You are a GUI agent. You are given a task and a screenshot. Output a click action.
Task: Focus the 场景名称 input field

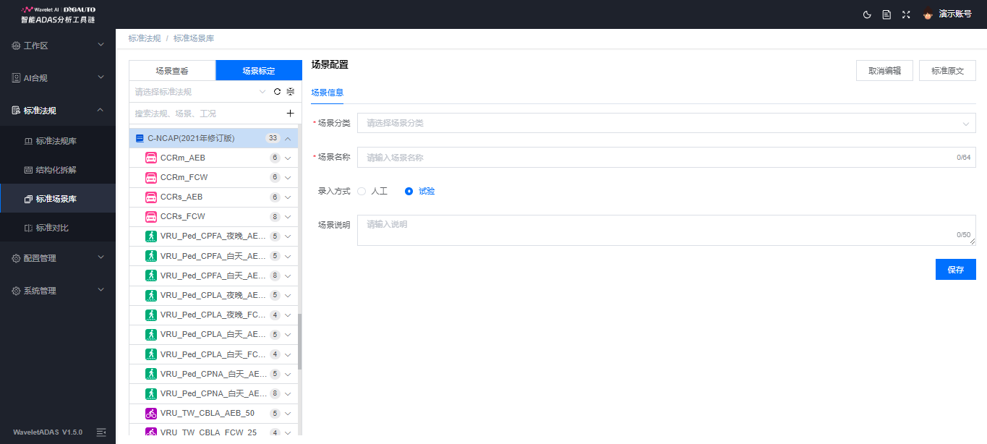click(667, 157)
